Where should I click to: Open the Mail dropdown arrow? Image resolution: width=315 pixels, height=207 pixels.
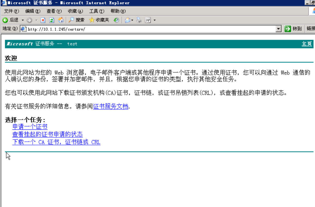(132, 20)
